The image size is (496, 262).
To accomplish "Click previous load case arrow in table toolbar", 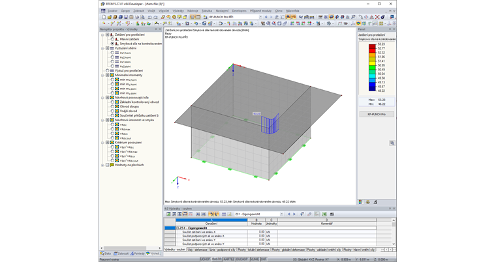I will 289,214.
